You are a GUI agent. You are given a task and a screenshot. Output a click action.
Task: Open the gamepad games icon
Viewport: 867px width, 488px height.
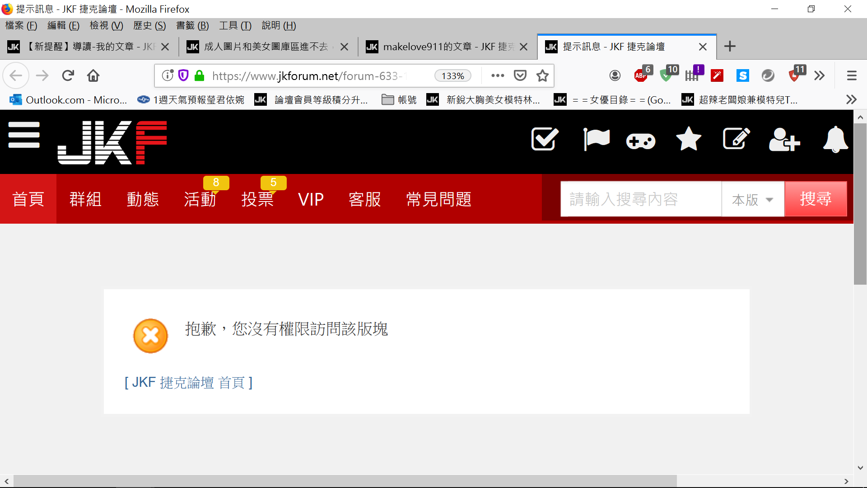[640, 139]
